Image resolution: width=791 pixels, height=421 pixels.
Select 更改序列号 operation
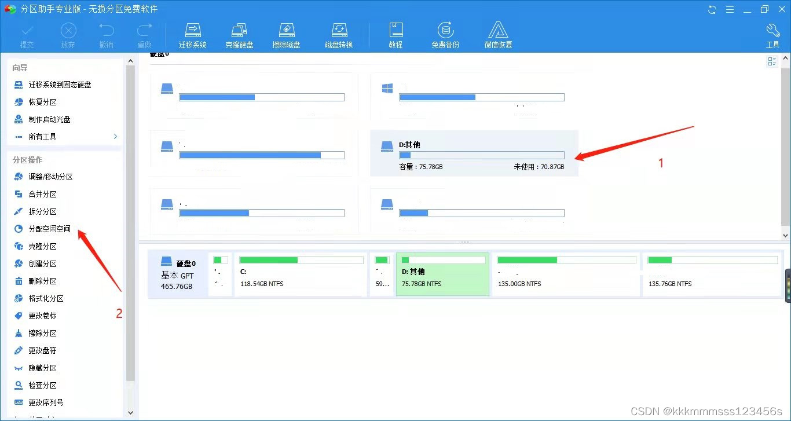point(46,402)
